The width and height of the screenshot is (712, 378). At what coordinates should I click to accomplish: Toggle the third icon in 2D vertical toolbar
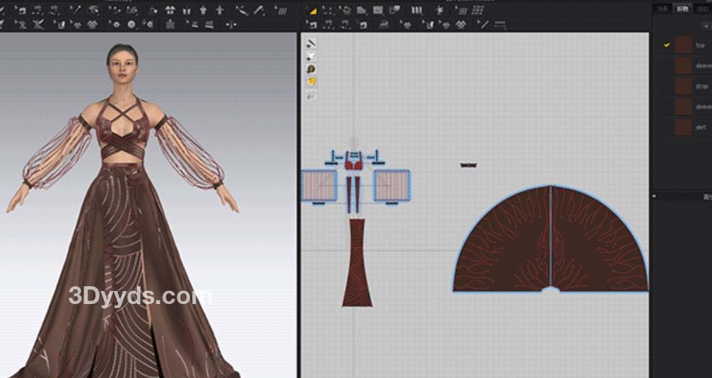pyautogui.click(x=311, y=69)
